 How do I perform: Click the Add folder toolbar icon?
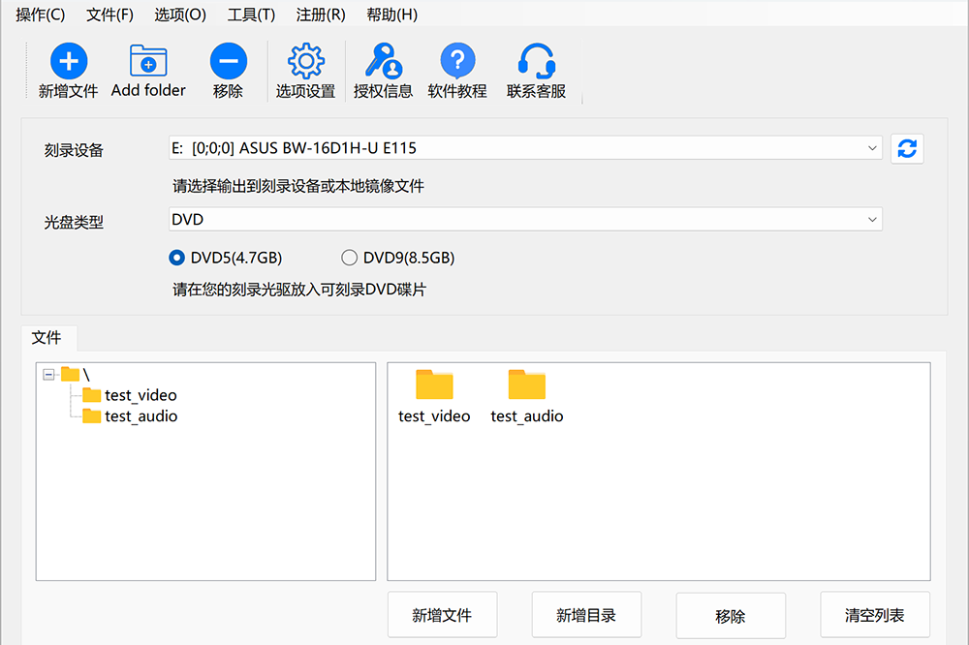pos(148,63)
